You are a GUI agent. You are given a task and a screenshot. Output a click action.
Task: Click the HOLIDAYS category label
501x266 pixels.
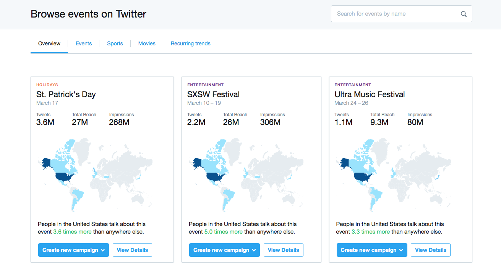coord(47,85)
